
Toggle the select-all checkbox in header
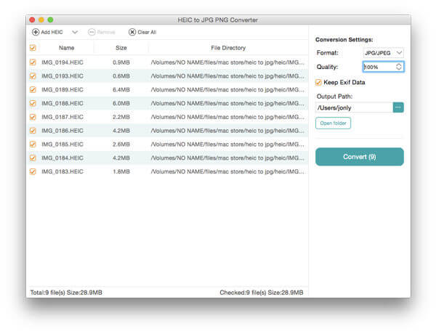pyautogui.click(x=32, y=48)
